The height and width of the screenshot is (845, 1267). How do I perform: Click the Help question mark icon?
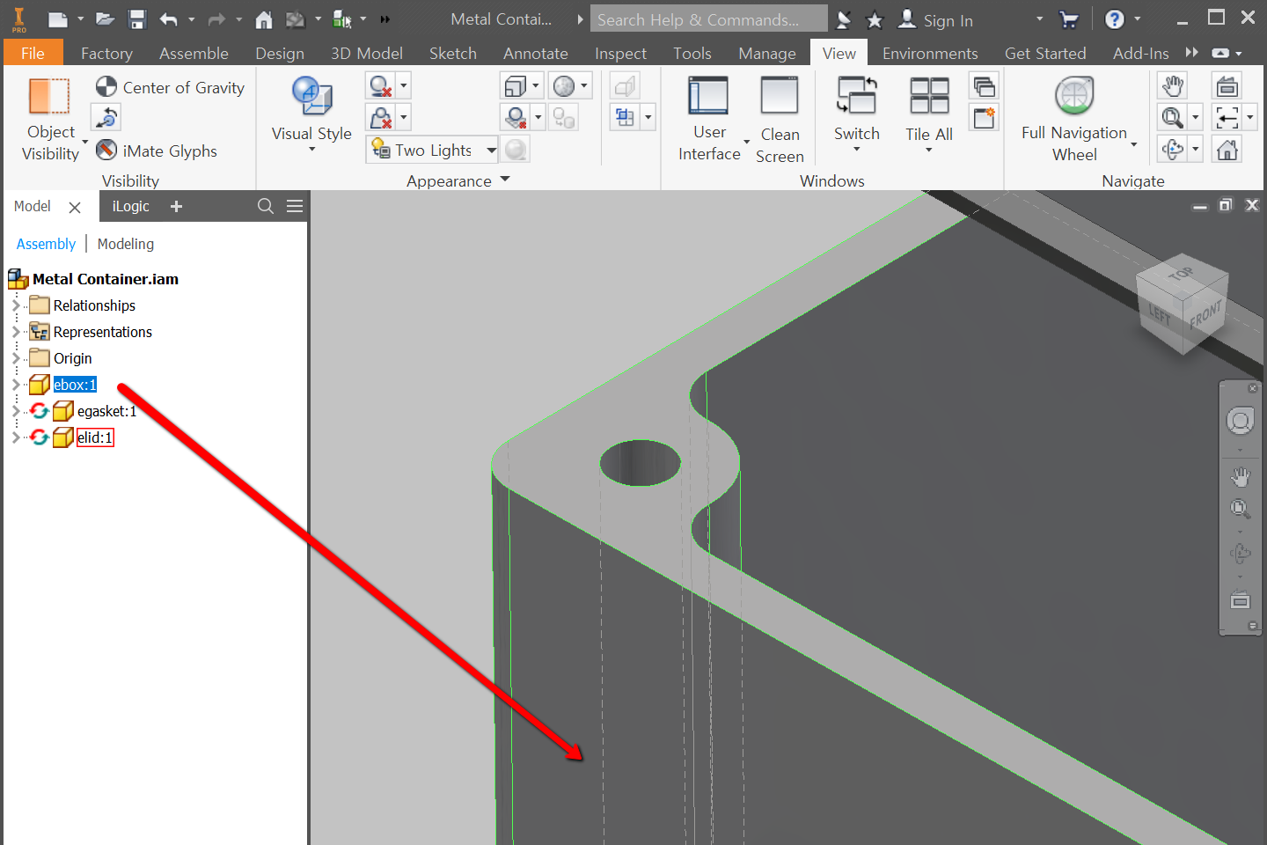point(1115,18)
